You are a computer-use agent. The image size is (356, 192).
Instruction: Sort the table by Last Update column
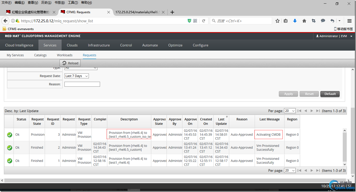point(221,121)
